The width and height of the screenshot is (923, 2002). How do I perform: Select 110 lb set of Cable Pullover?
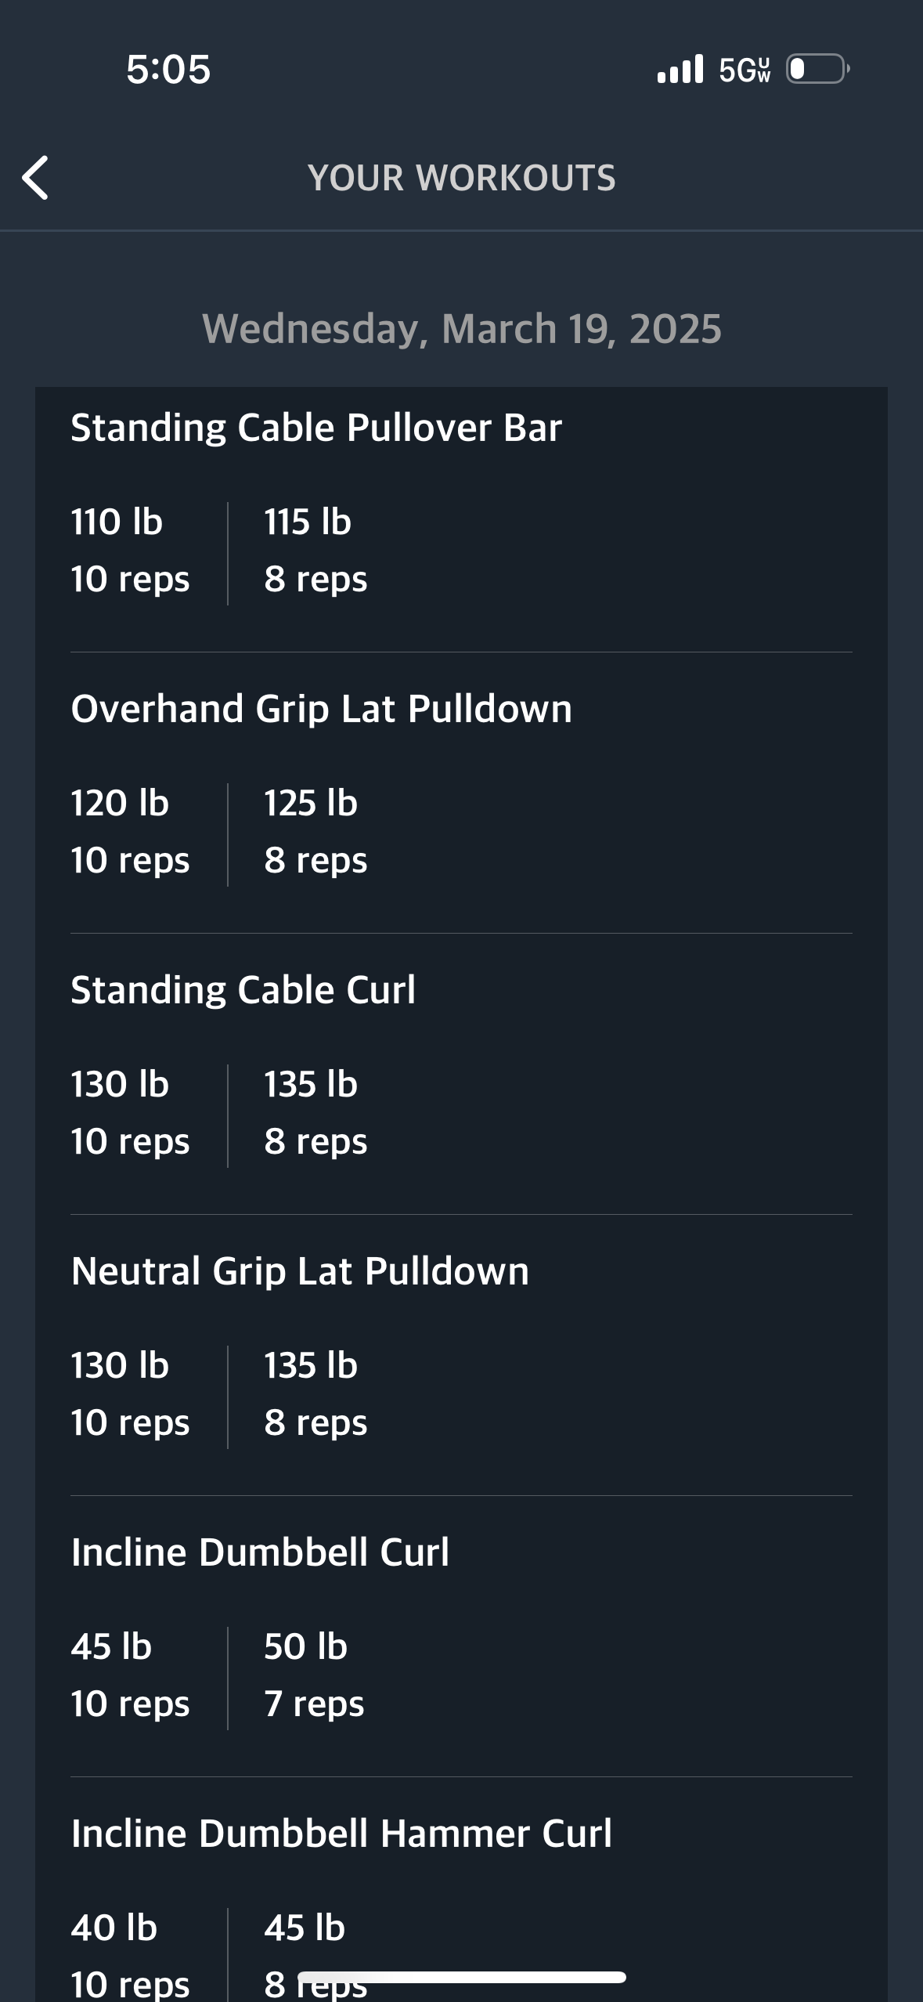pyautogui.click(x=130, y=551)
